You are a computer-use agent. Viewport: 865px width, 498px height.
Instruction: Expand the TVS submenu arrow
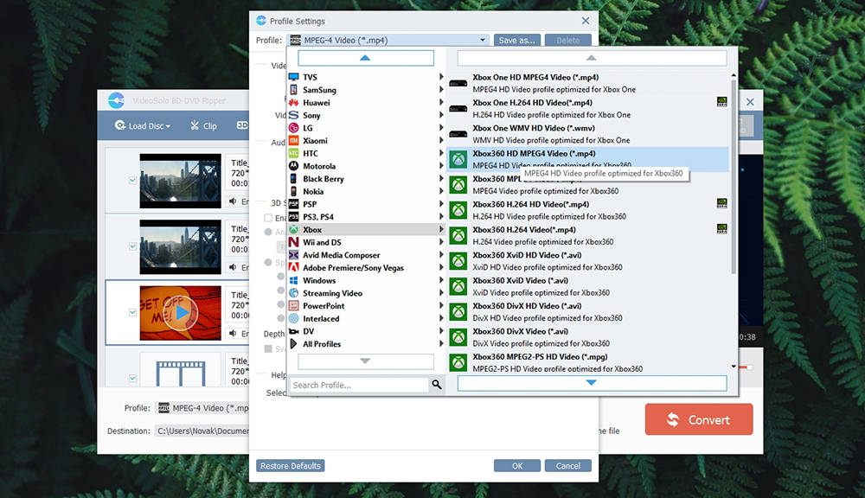(x=441, y=77)
